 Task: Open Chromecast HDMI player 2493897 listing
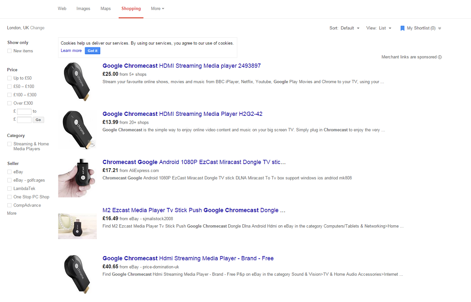point(181,66)
